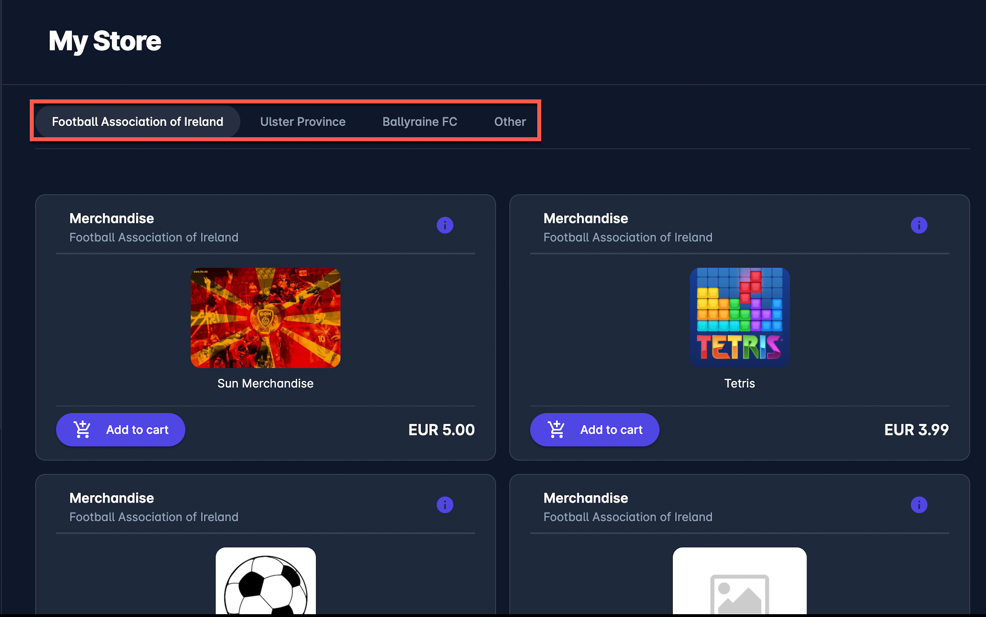The image size is (986, 617).
Task: Click cart icon in Sun Merchandise button
Action: pos(82,429)
